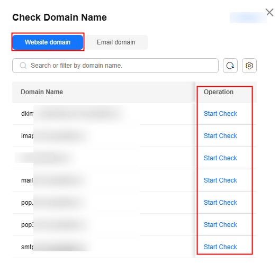Close the Check Domain Name dialog
Screen dimensions: 279x264
click(x=270, y=13)
